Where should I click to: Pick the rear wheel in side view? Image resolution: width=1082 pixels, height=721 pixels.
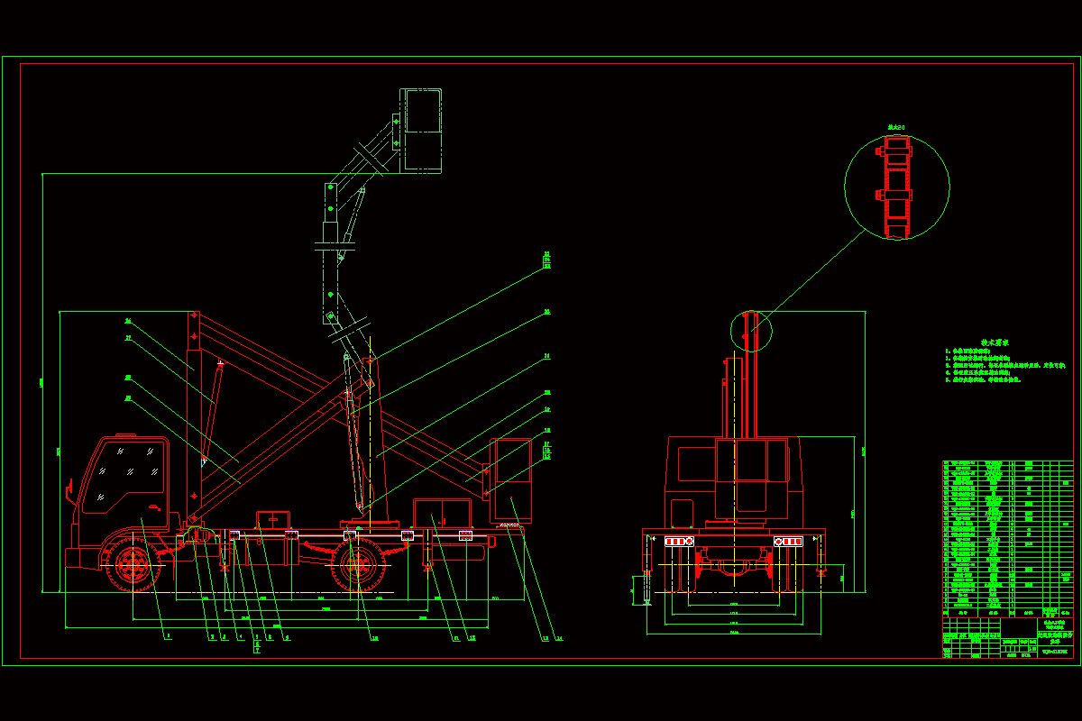coord(359,565)
